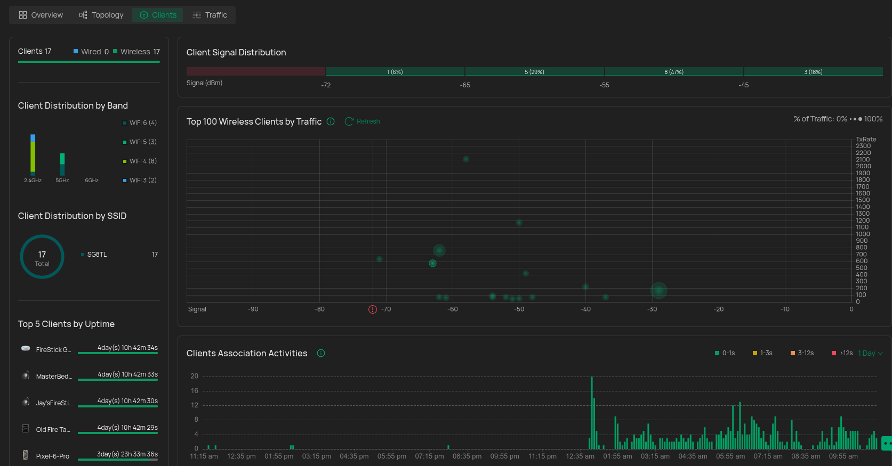Toggle the >12s association legend entry
The width and height of the screenshot is (892, 466).
click(x=842, y=353)
